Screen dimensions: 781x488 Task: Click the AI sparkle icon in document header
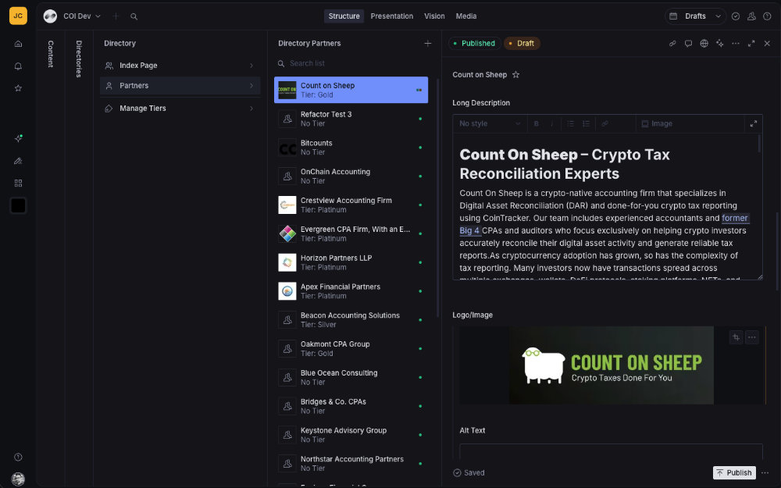pyautogui.click(x=720, y=43)
